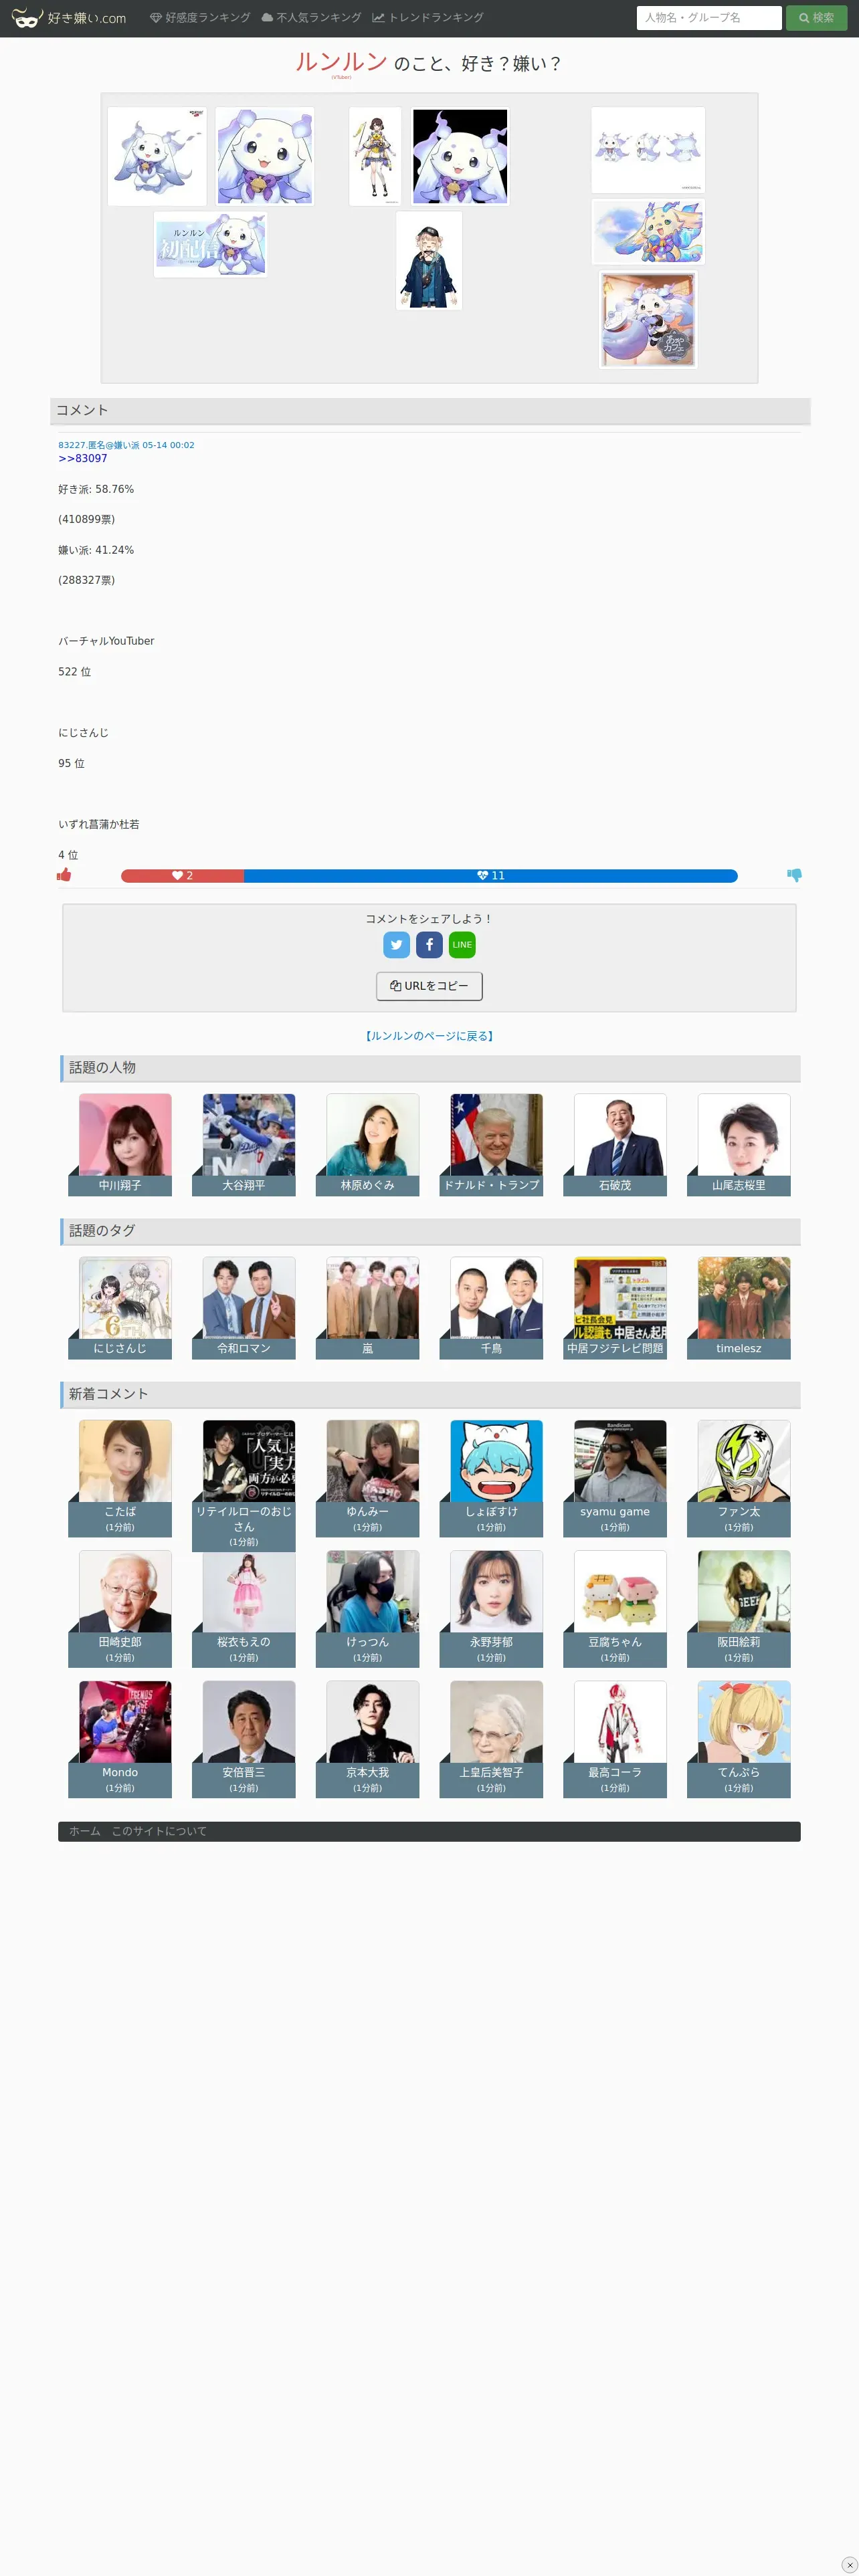Click the blue broken-heart bar showing 11
Screen dimensions: 859x2576
(x=490, y=876)
